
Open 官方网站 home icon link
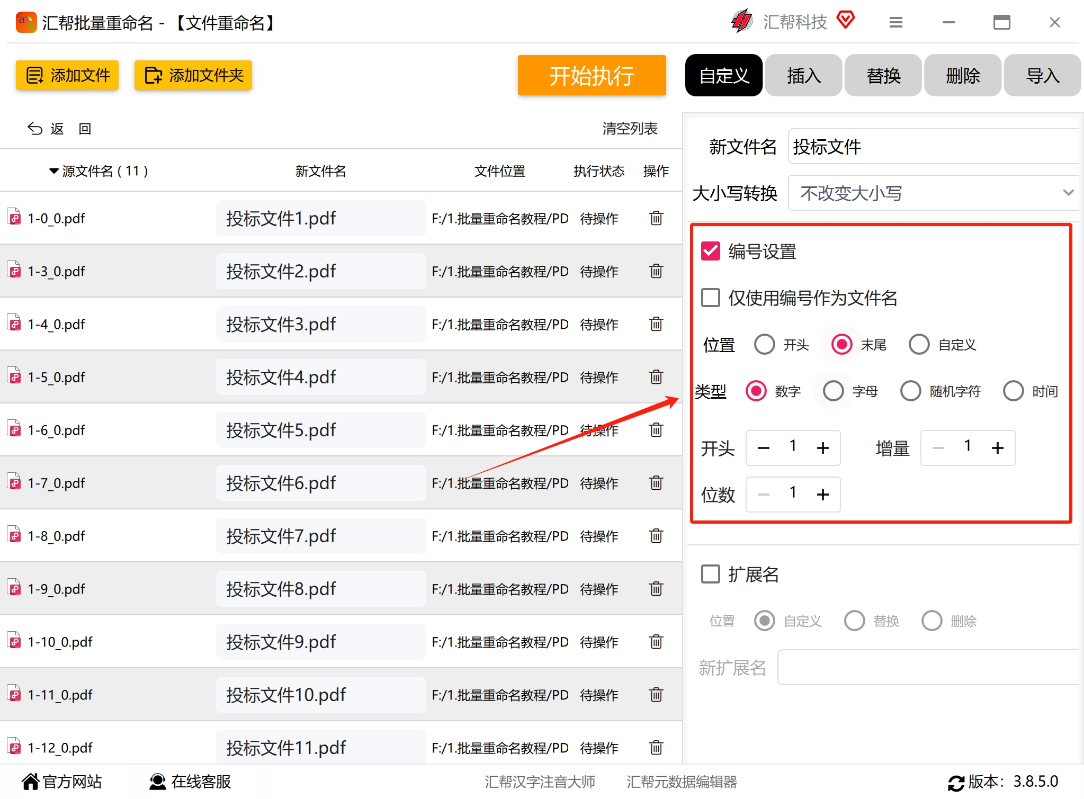pos(31,782)
